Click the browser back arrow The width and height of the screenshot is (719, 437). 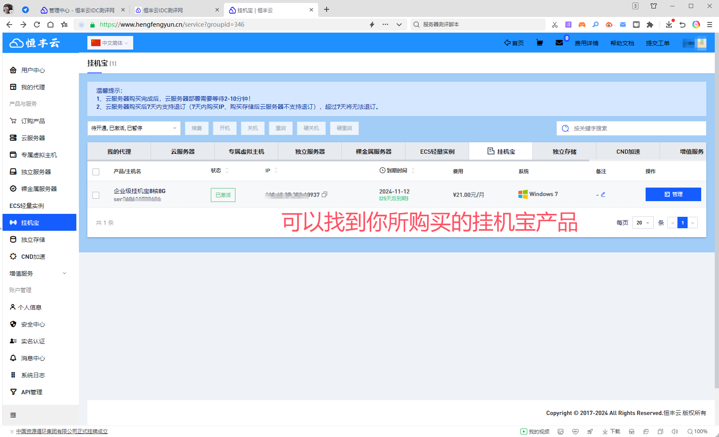pyautogui.click(x=9, y=25)
